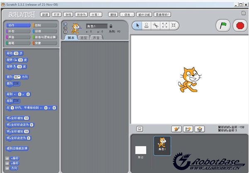Click the sprite preview cat in info panel
Screen dimensions: 249x173
pos(76,28)
